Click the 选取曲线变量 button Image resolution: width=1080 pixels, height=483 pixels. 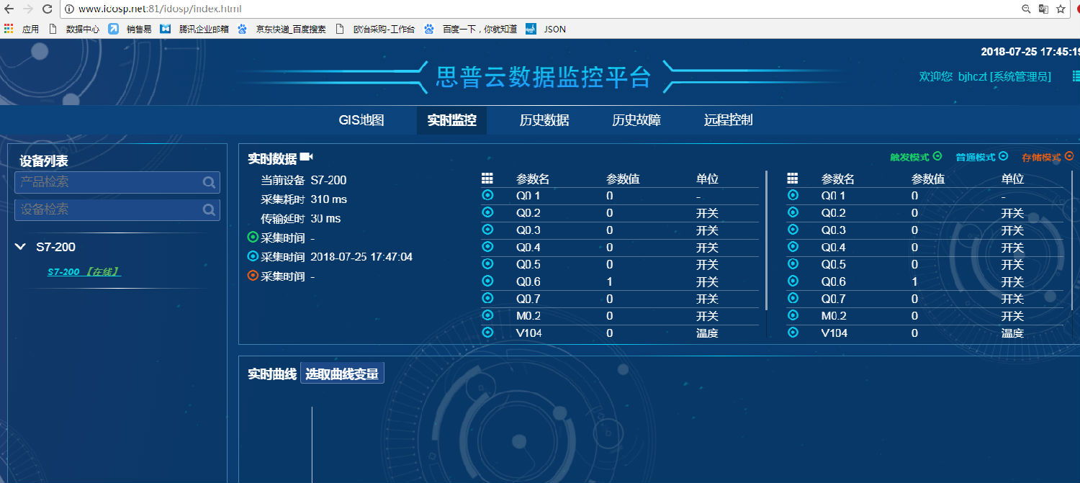342,373
